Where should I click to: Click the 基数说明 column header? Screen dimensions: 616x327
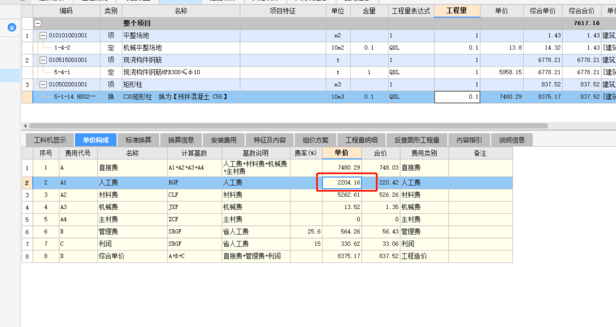256,153
